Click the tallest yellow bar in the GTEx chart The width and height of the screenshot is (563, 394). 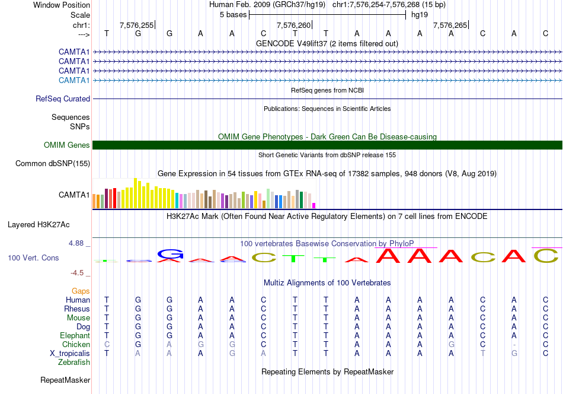click(x=135, y=193)
